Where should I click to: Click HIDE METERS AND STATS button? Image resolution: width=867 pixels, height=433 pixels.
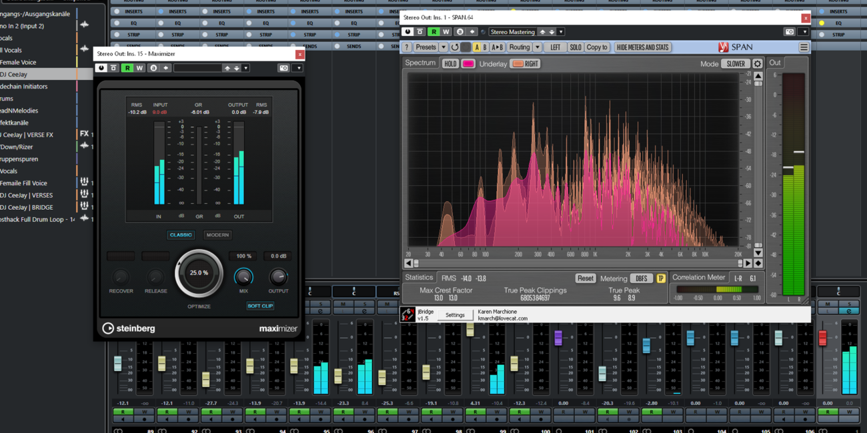[642, 47]
